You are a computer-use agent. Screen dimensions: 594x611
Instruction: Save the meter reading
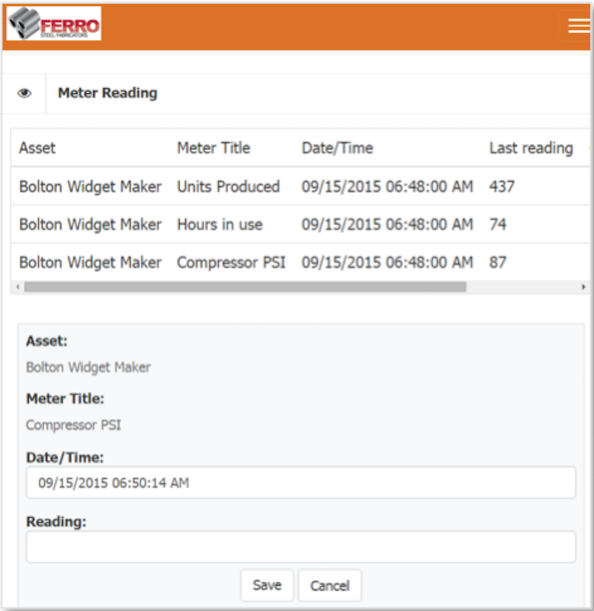266,586
